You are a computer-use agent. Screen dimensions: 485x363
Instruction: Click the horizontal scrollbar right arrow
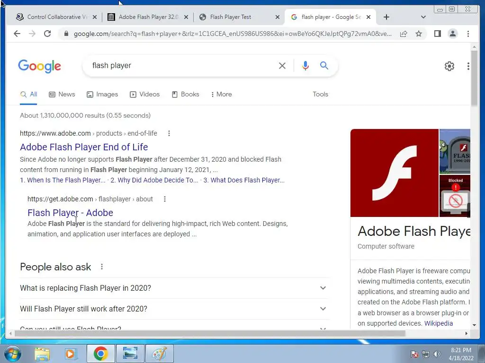(x=467, y=333)
